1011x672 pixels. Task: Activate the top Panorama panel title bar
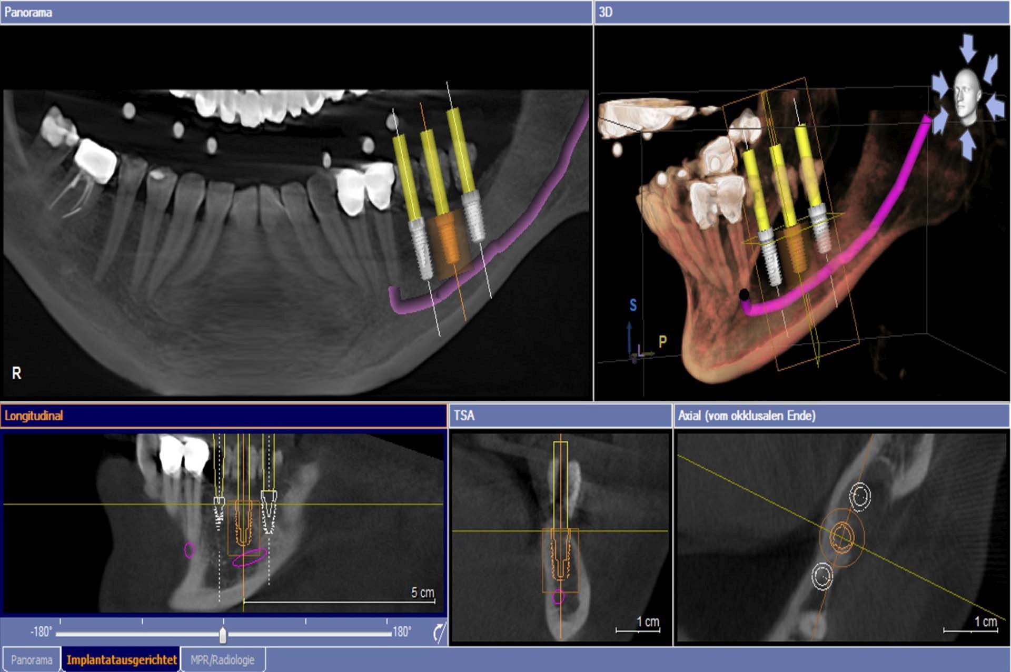click(x=296, y=12)
